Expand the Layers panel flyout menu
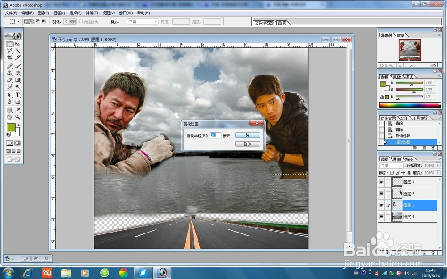Viewport: 447px width, 279px height. coord(439,158)
